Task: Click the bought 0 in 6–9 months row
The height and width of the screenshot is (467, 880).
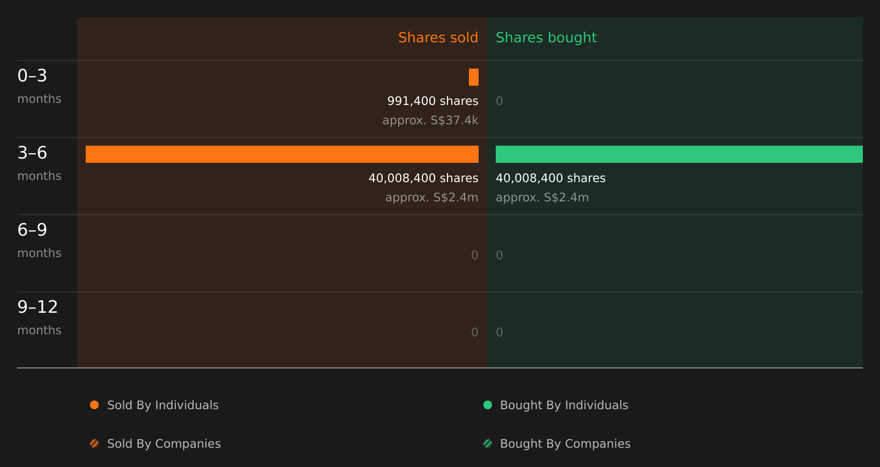Action: [x=499, y=255]
